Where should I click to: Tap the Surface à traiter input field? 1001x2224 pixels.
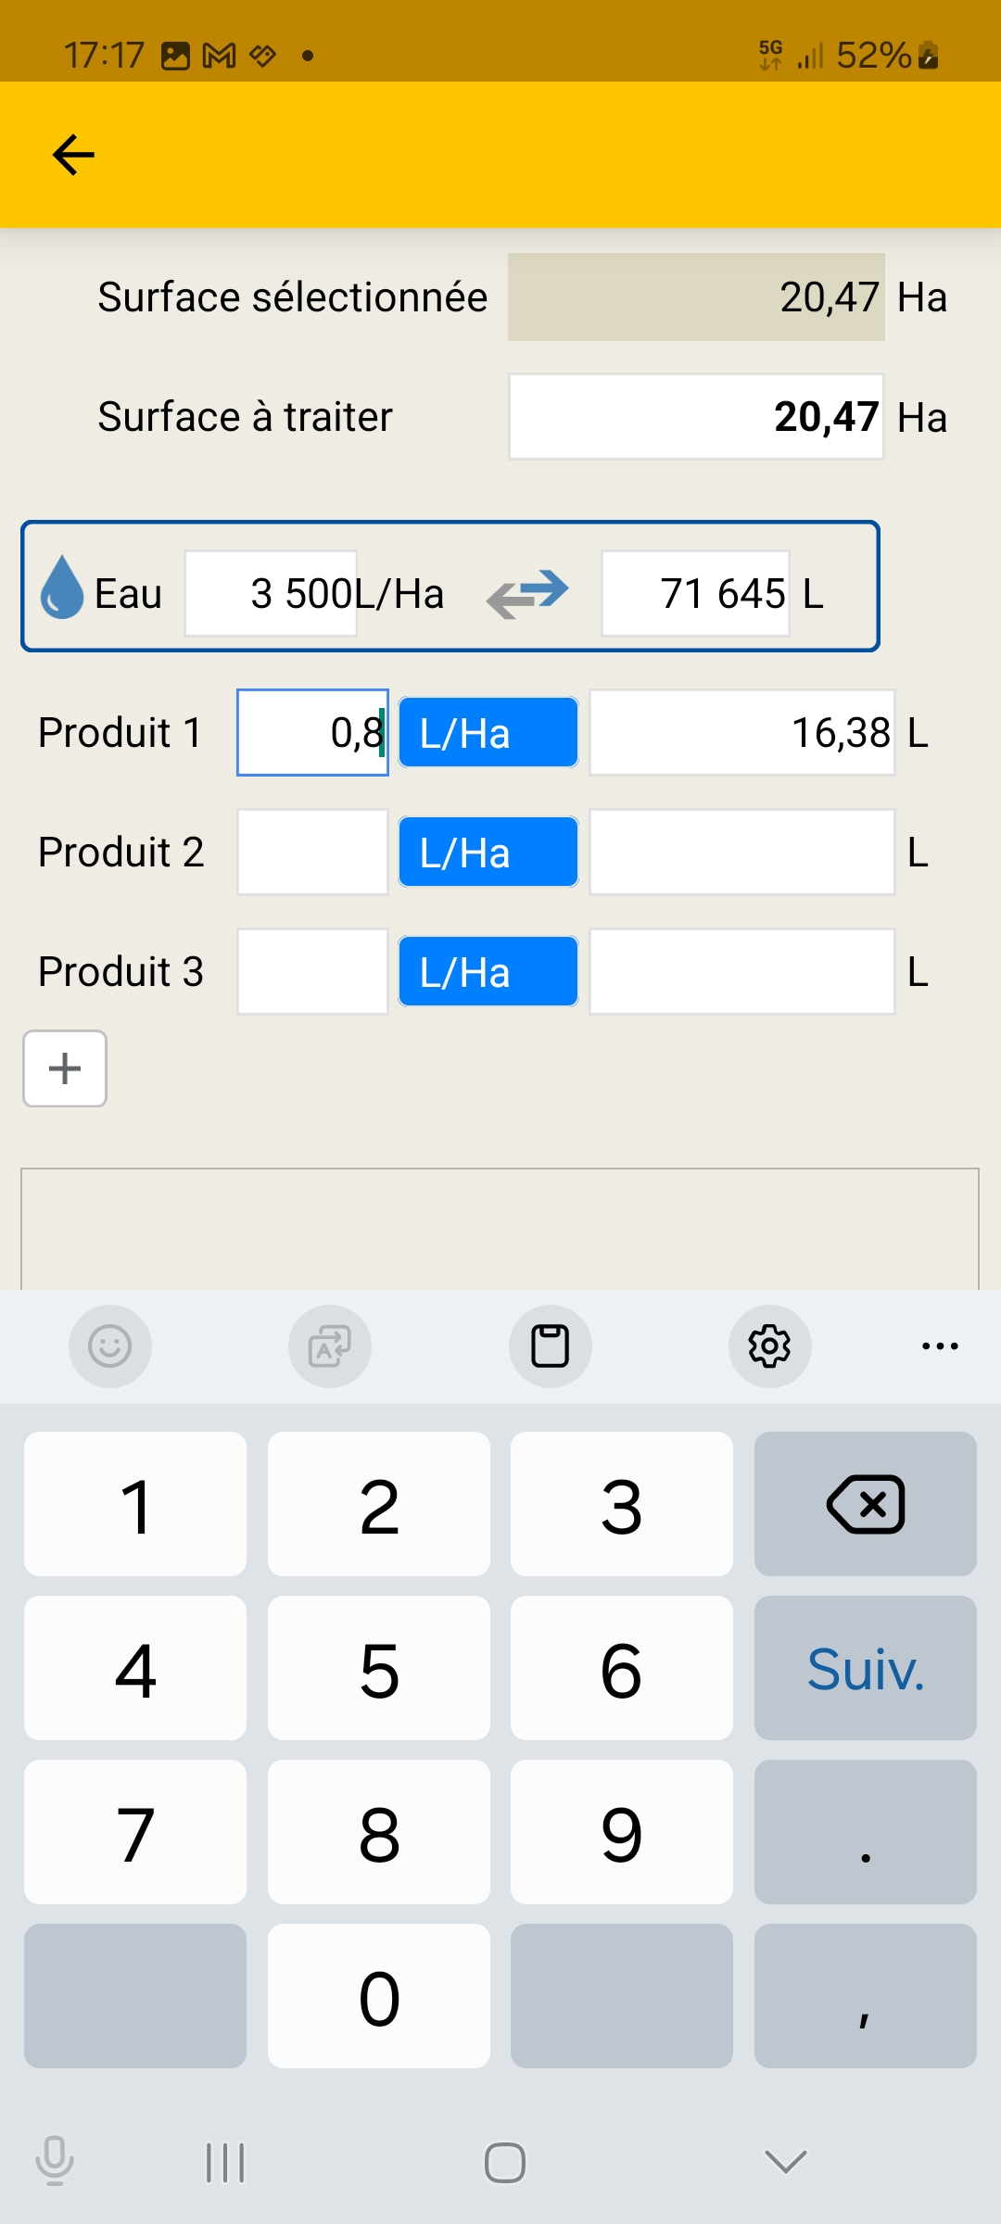pyautogui.click(x=695, y=417)
